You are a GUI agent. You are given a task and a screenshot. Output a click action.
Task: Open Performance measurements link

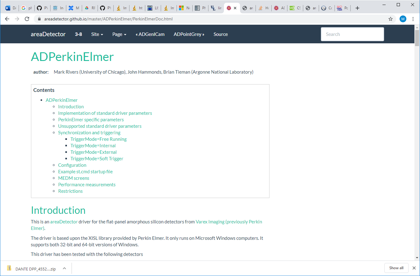[87, 185]
